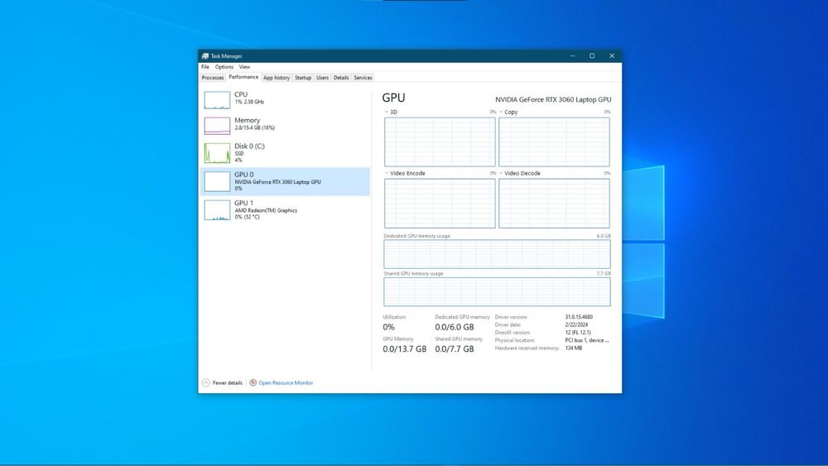The image size is (828, 466).
Task: Switch to the Startup tab
Action: pos(302,78)
